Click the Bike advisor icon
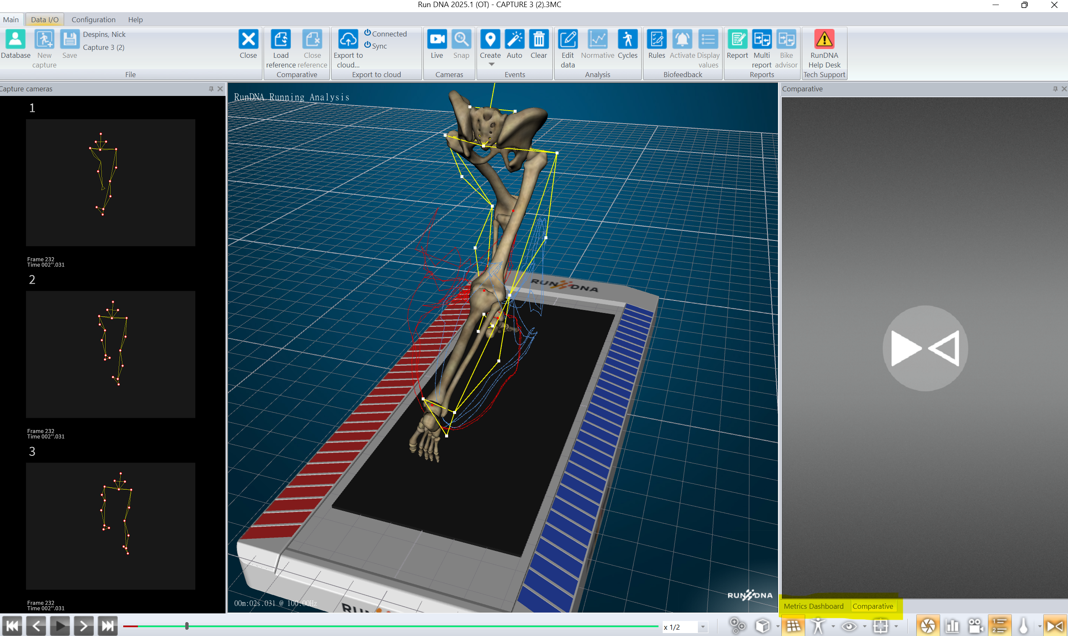The width and height of the screenshot is (1068, 636). click(786, 39)
